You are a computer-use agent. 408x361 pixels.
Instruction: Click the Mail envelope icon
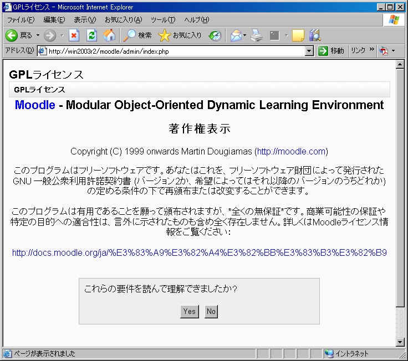tap(236, 35)
